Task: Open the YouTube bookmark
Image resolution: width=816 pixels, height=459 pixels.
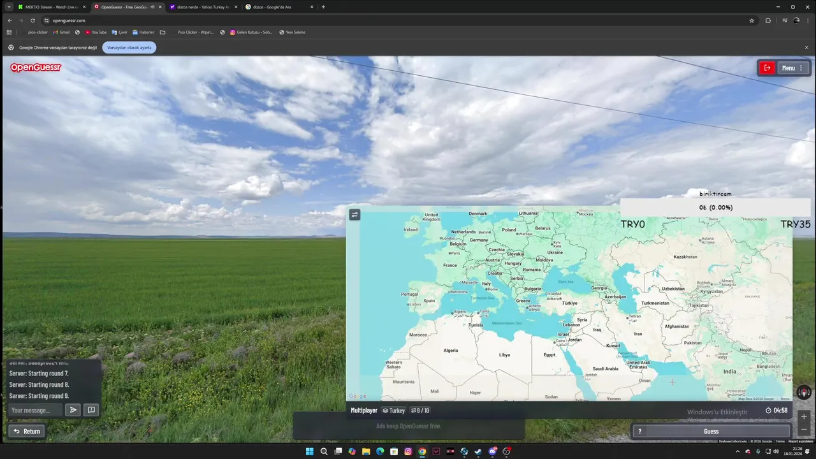Action: (96, 32)
